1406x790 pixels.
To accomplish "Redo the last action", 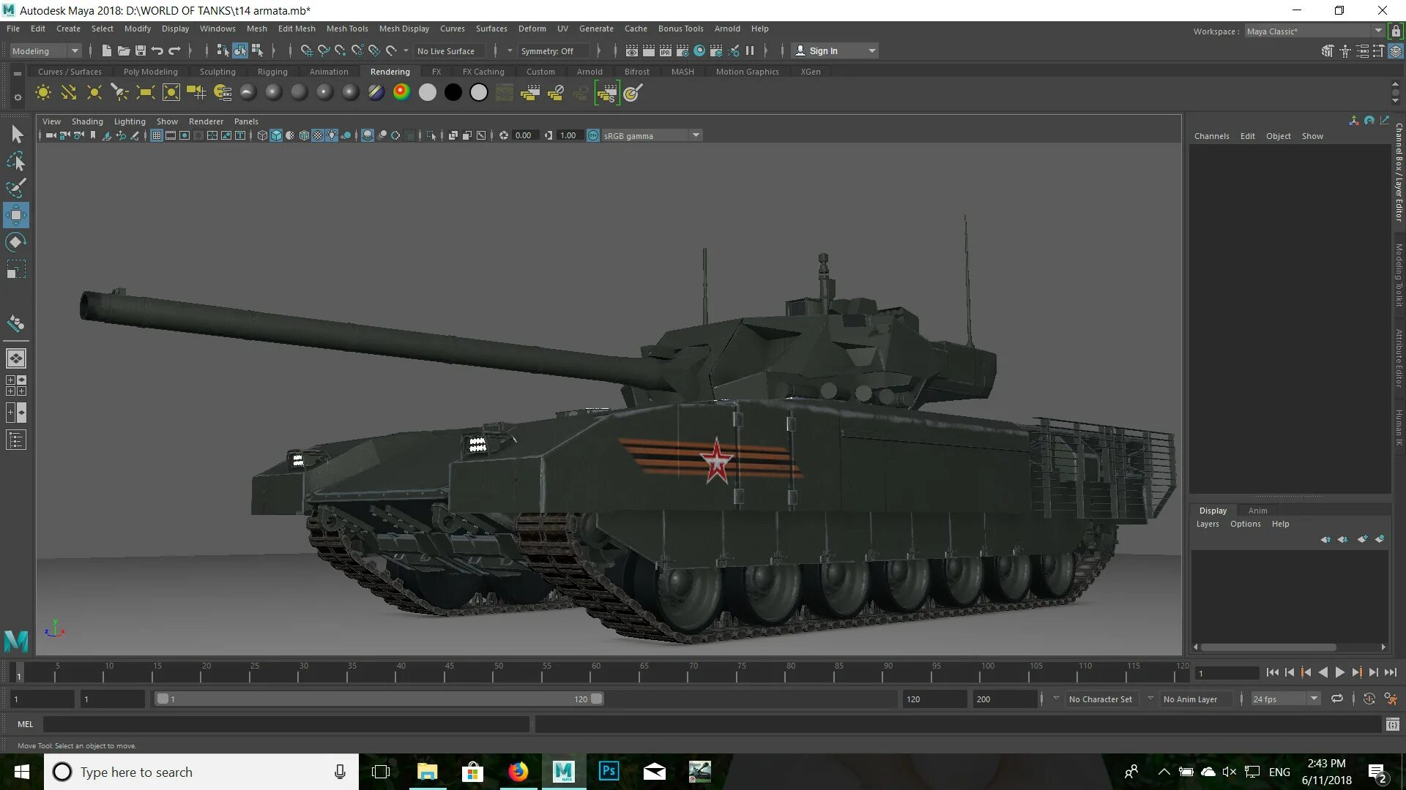I will coord(174,50).
